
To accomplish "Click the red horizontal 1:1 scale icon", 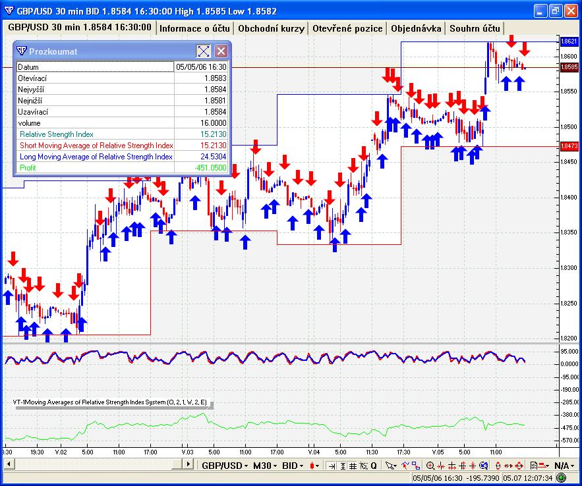I will click(508, 466).
